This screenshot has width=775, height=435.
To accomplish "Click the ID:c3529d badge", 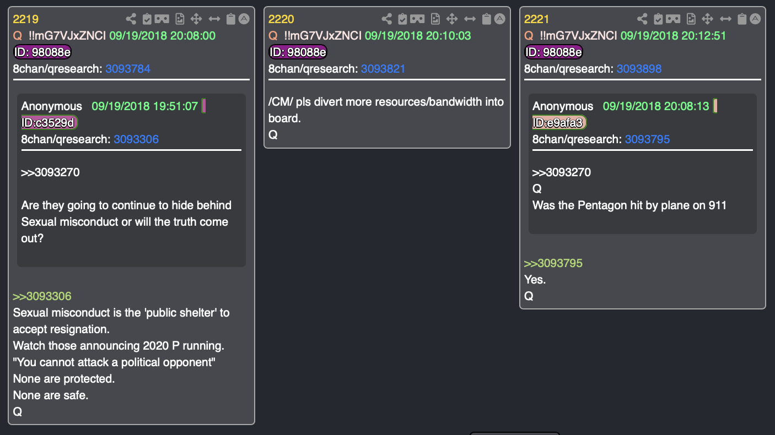I will click(x=50, y=123).
